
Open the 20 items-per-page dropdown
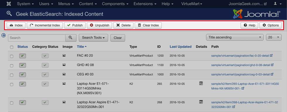pos(274,37)
